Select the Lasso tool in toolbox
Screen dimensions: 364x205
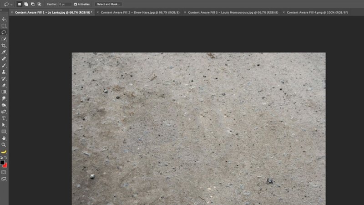tap(4, 32)
